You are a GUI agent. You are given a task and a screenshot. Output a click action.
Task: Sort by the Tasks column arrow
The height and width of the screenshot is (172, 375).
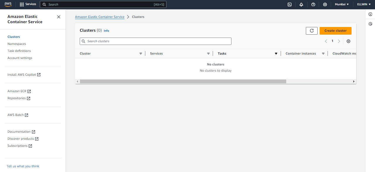coord(276,54)
